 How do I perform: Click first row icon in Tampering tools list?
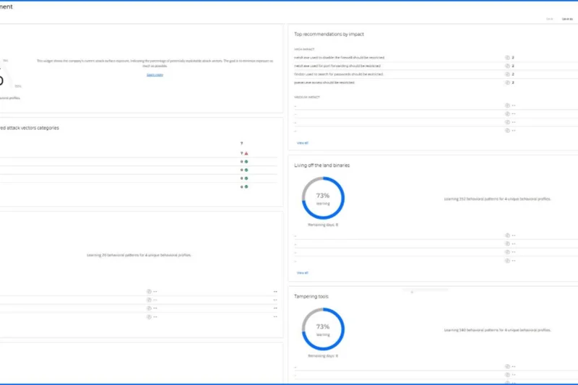tap(507, 366)
